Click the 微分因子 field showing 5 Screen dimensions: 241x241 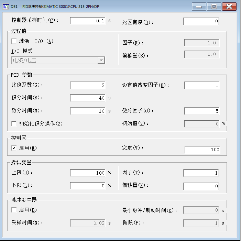(202, 111)
